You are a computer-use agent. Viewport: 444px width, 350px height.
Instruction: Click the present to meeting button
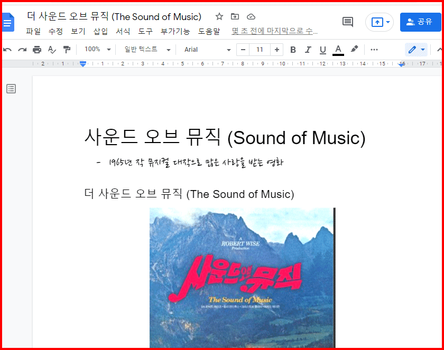click(377, 22)
